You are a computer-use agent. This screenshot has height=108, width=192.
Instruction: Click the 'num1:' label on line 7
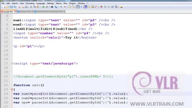coord(18,20)
